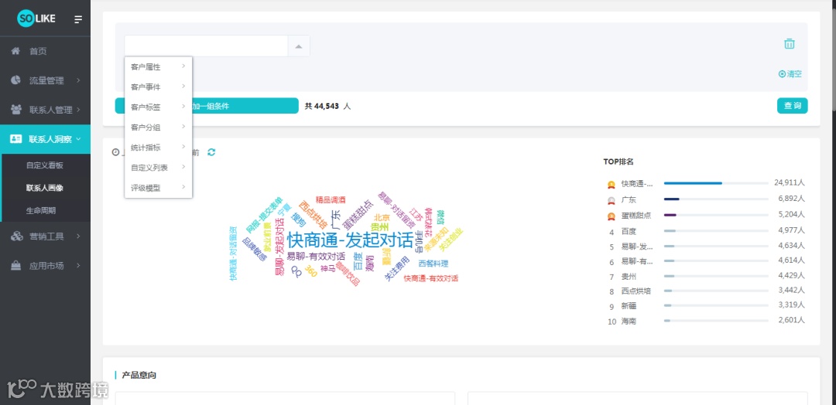Screen dimensions: 836x405
Task: Expand the 营销工具 sidebar chevron
Action: [78, 237]
